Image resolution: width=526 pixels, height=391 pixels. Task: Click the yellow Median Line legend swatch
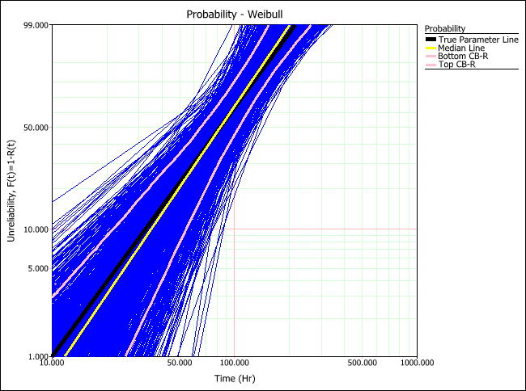pos(431,48)
